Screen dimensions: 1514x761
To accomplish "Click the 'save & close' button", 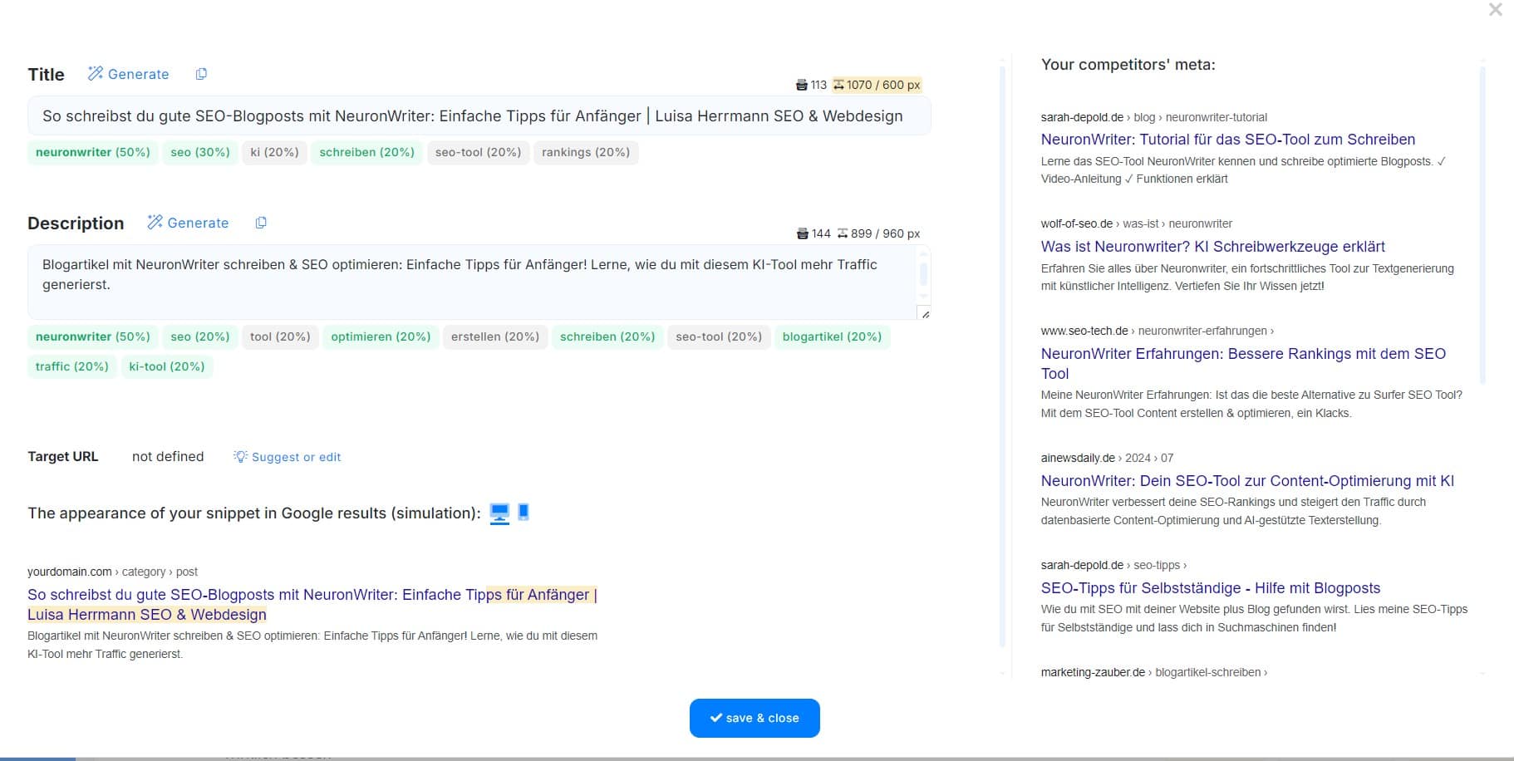I will pyautogui.click(x=755, y=718).
